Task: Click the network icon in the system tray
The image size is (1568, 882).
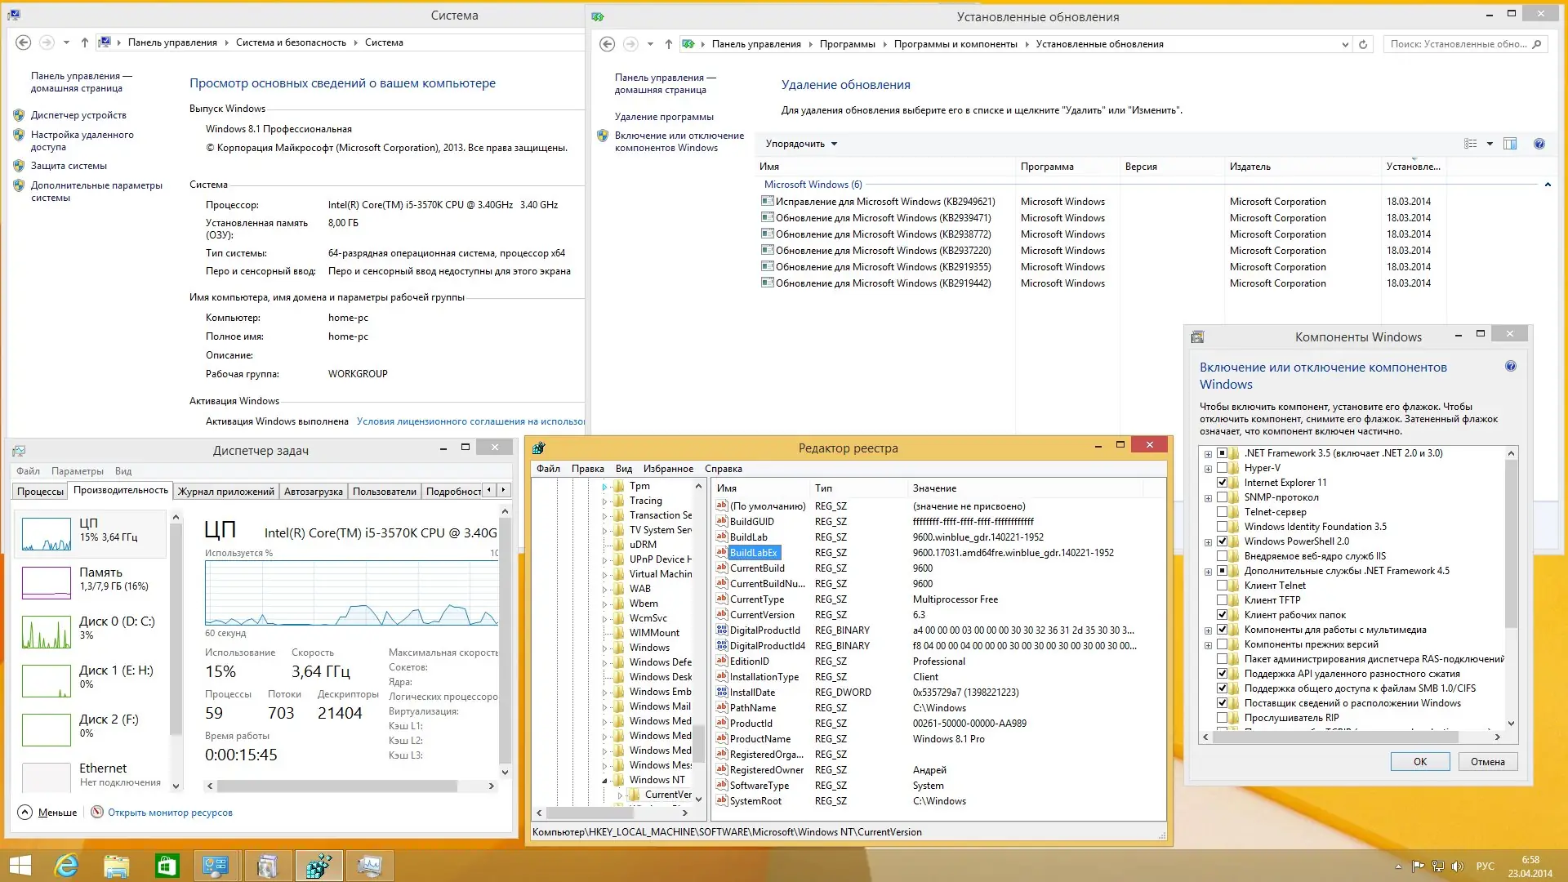Action: (1438, 866)
